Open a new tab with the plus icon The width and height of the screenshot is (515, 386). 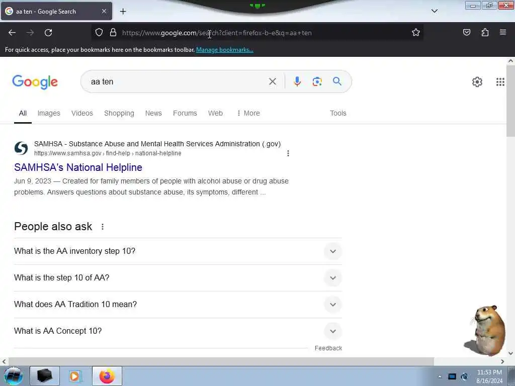(x=123, y=12)
